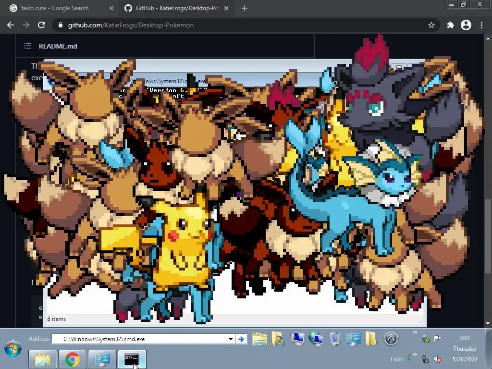Screen dimensions: 492x369
Task: Go forward in Chrome
Action: [26, 25]
